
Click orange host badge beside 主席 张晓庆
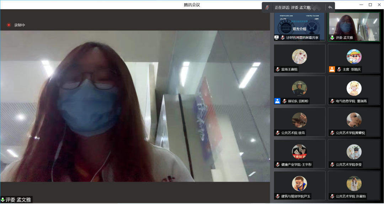tap(332, 70)
